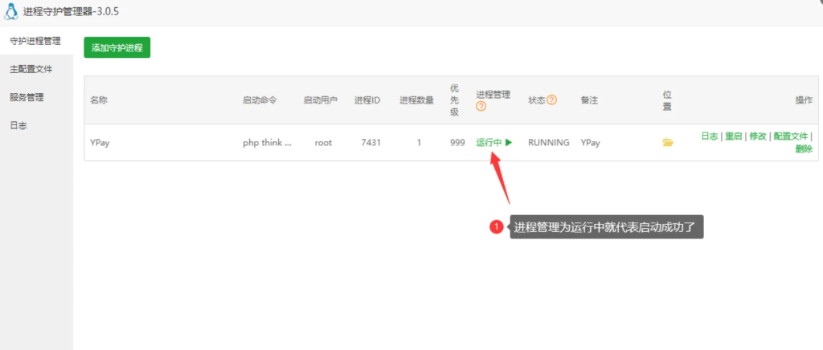Screen dimensions: 823x350
Task: Click the 位置 column header
Action: point(667,100)
